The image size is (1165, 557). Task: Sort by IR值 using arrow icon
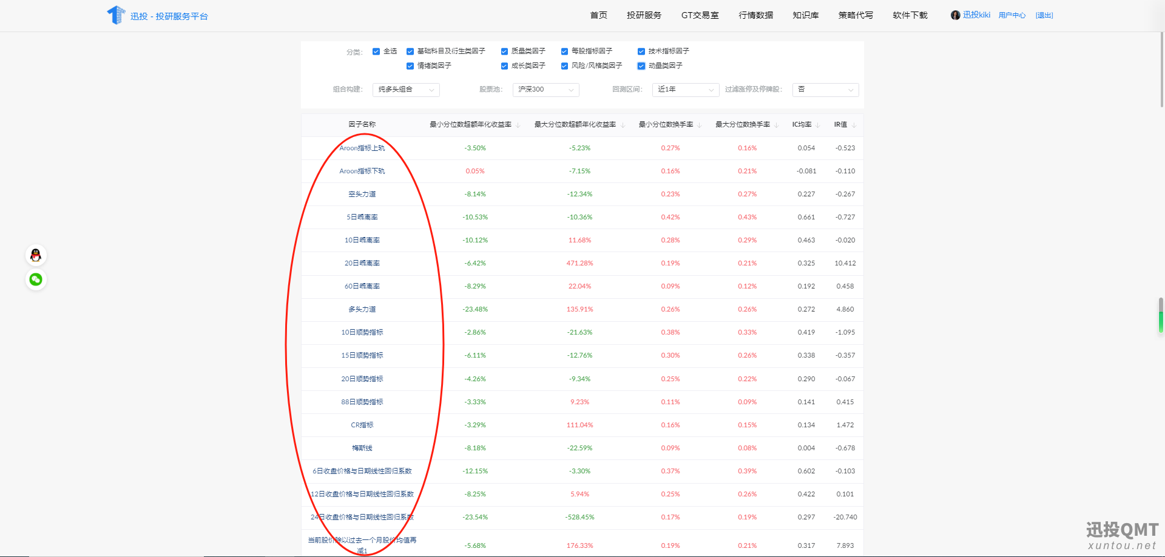coord(854,125)
